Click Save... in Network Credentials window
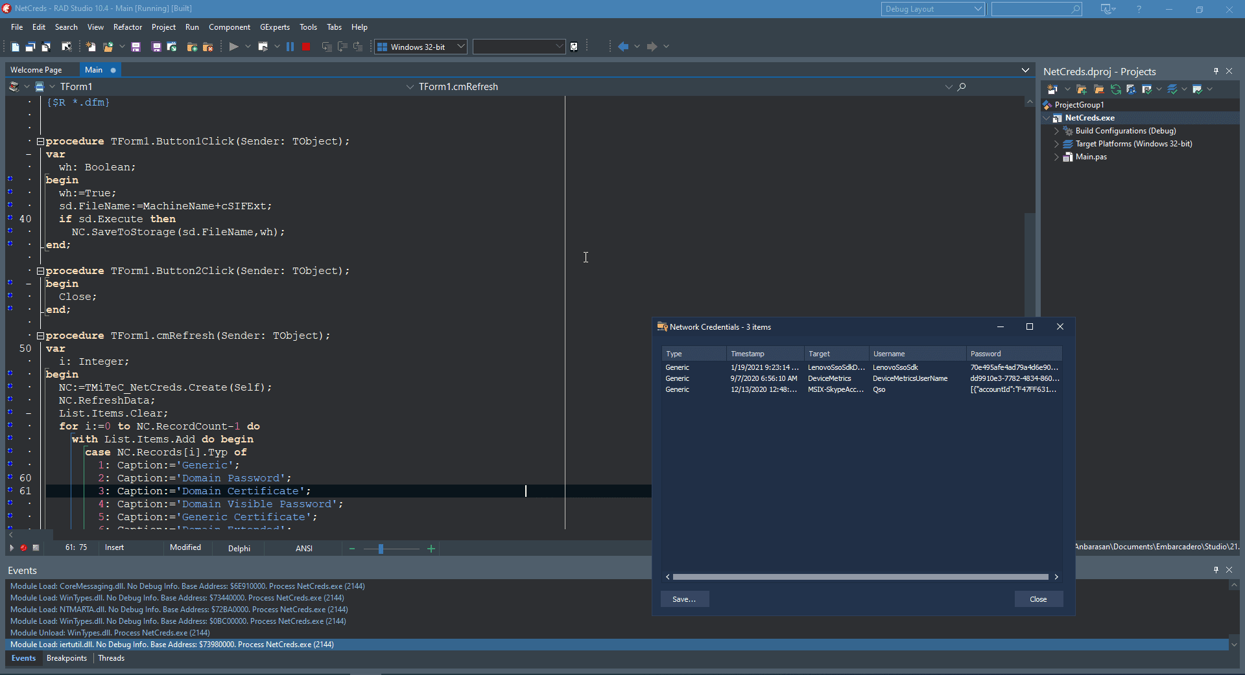1245x675 pixels. click(684, 599)
